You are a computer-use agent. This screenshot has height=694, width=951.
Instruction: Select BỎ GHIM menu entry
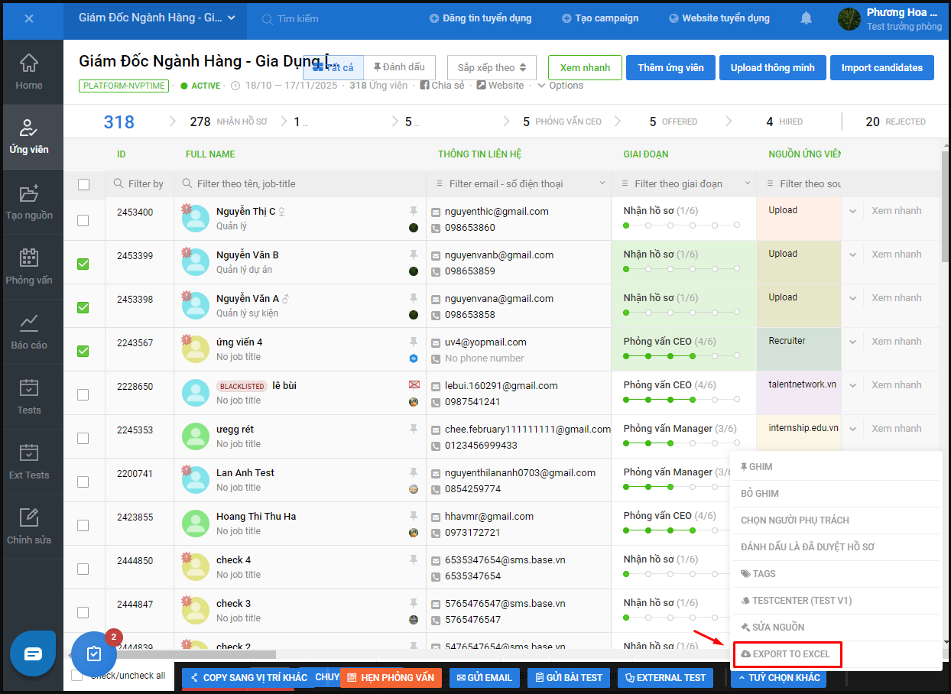coord(836,494)
